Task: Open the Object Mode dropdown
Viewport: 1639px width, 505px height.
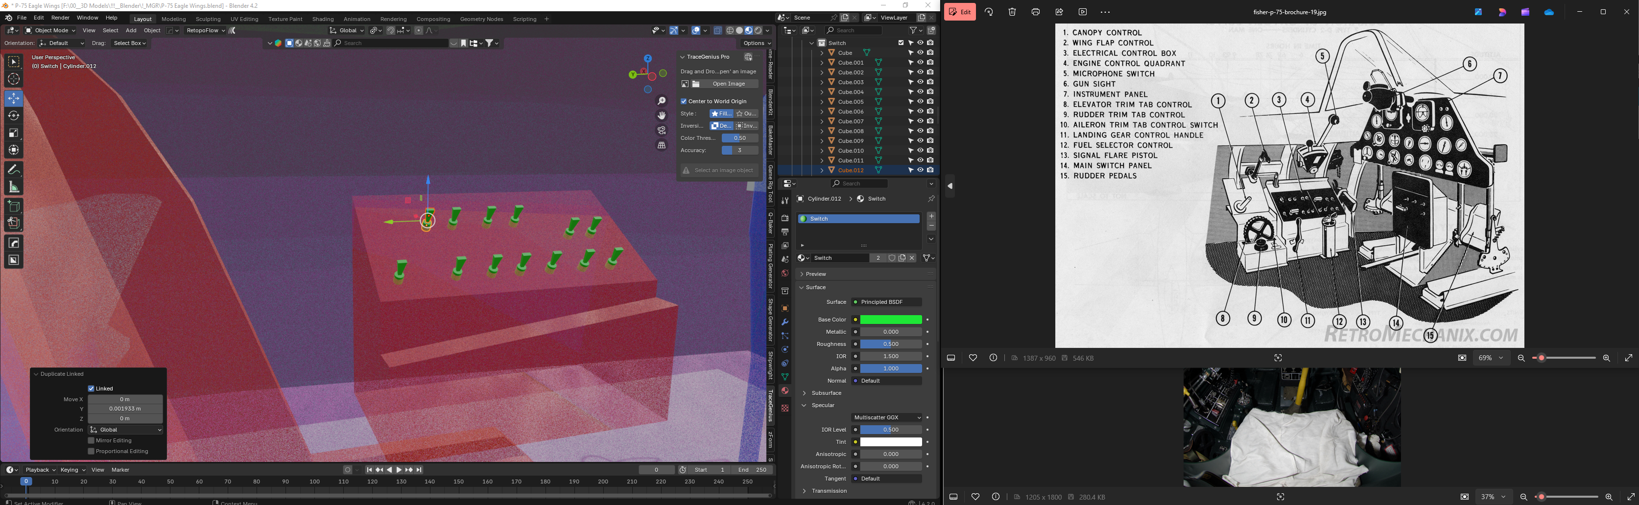Action: coord(50,30)
